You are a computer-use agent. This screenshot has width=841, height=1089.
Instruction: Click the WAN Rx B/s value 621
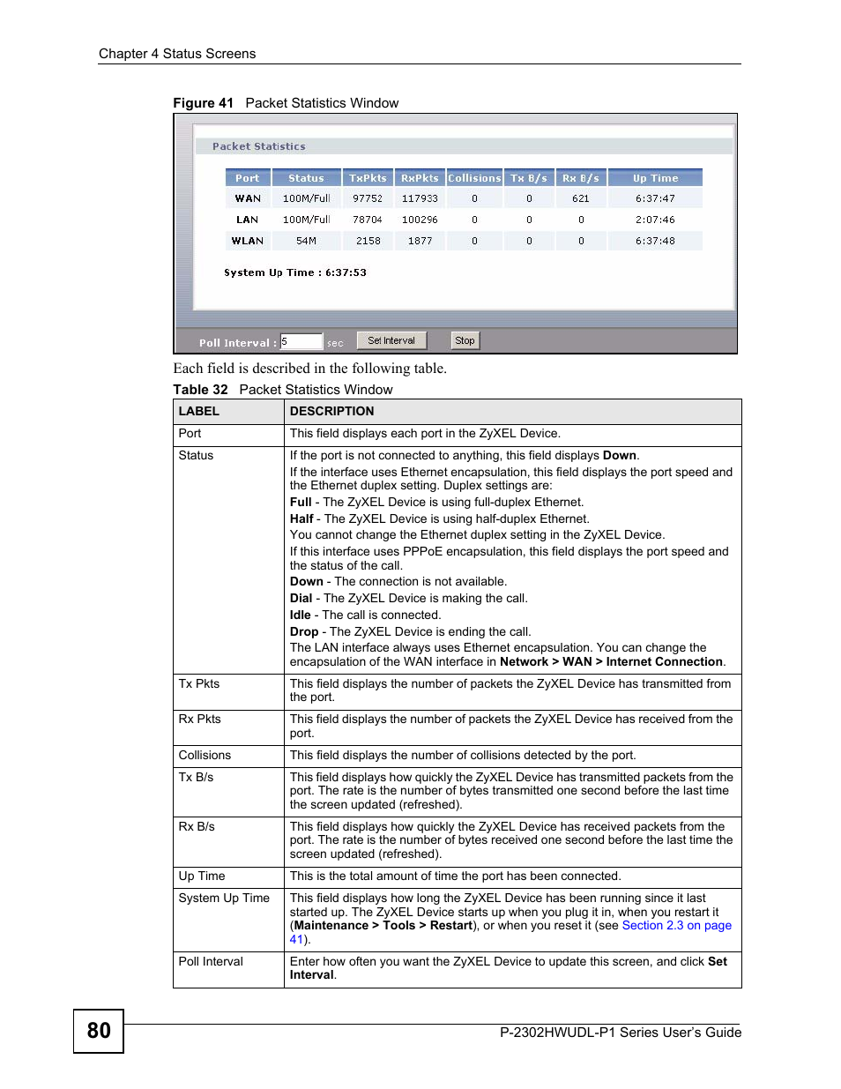pyautogui.click(x=581, y=199)
